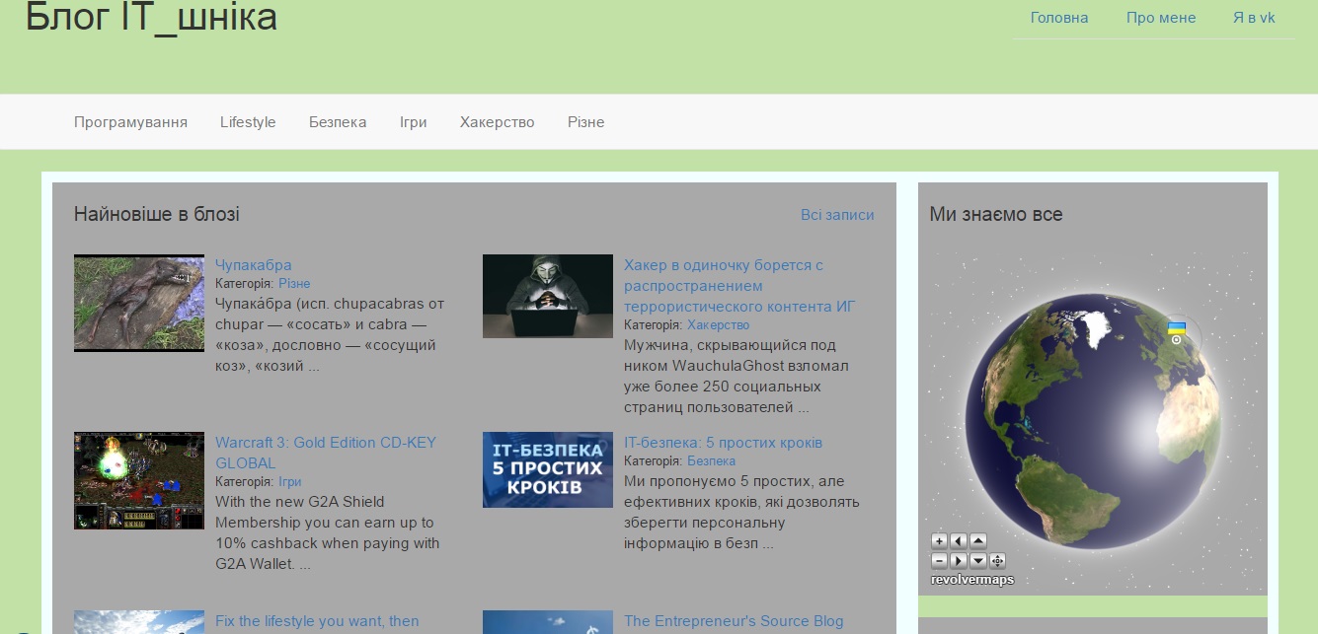The width and height of the screenshot is (1318, 634).
Task: Click the revolvermaps label on globe widget
Action: coord(972,580)
